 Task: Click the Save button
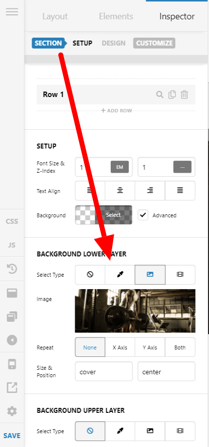[x=12, y=436]
